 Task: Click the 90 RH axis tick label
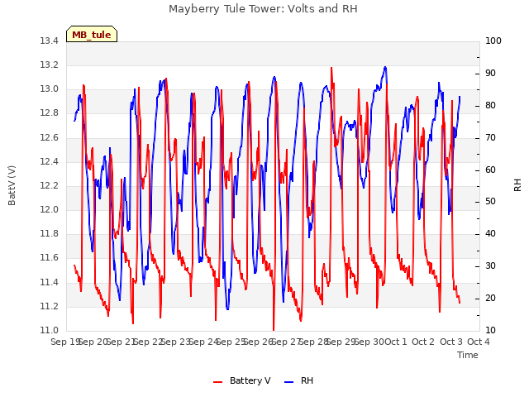pos(490,74)
